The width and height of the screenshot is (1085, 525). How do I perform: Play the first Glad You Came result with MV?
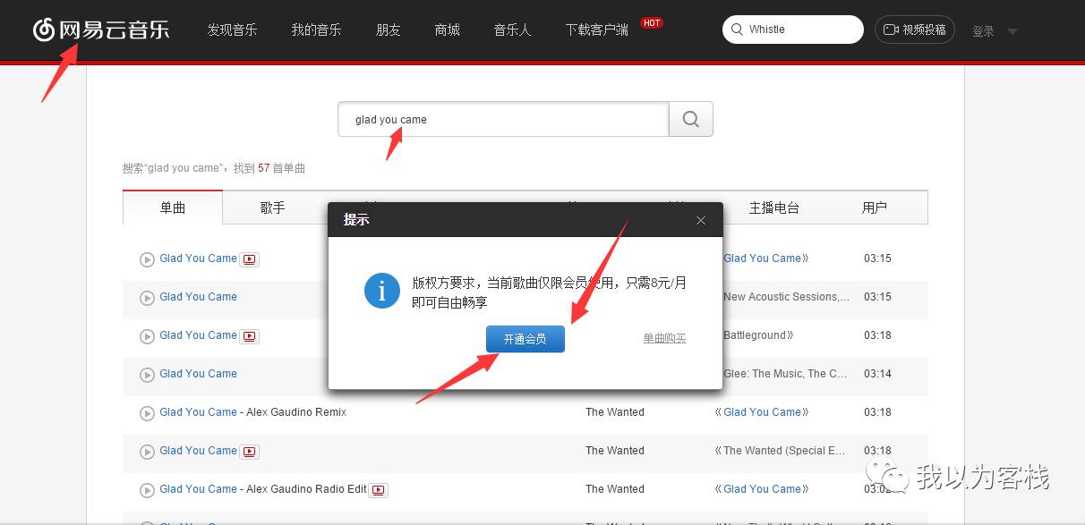(x=147, y=259)
